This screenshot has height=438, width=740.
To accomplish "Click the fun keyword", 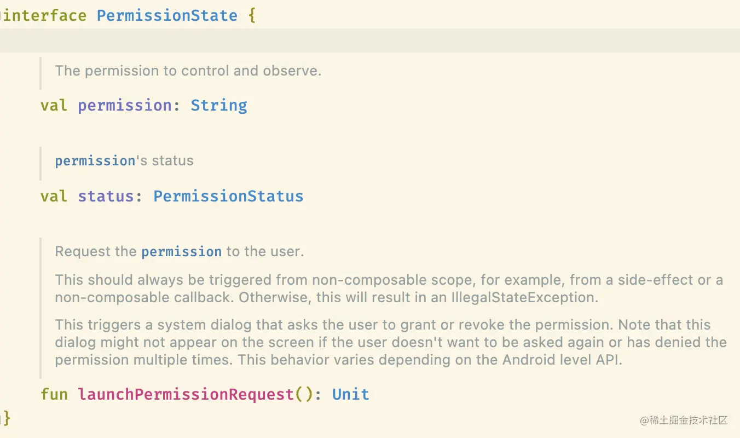I will [x=54, y=394].
